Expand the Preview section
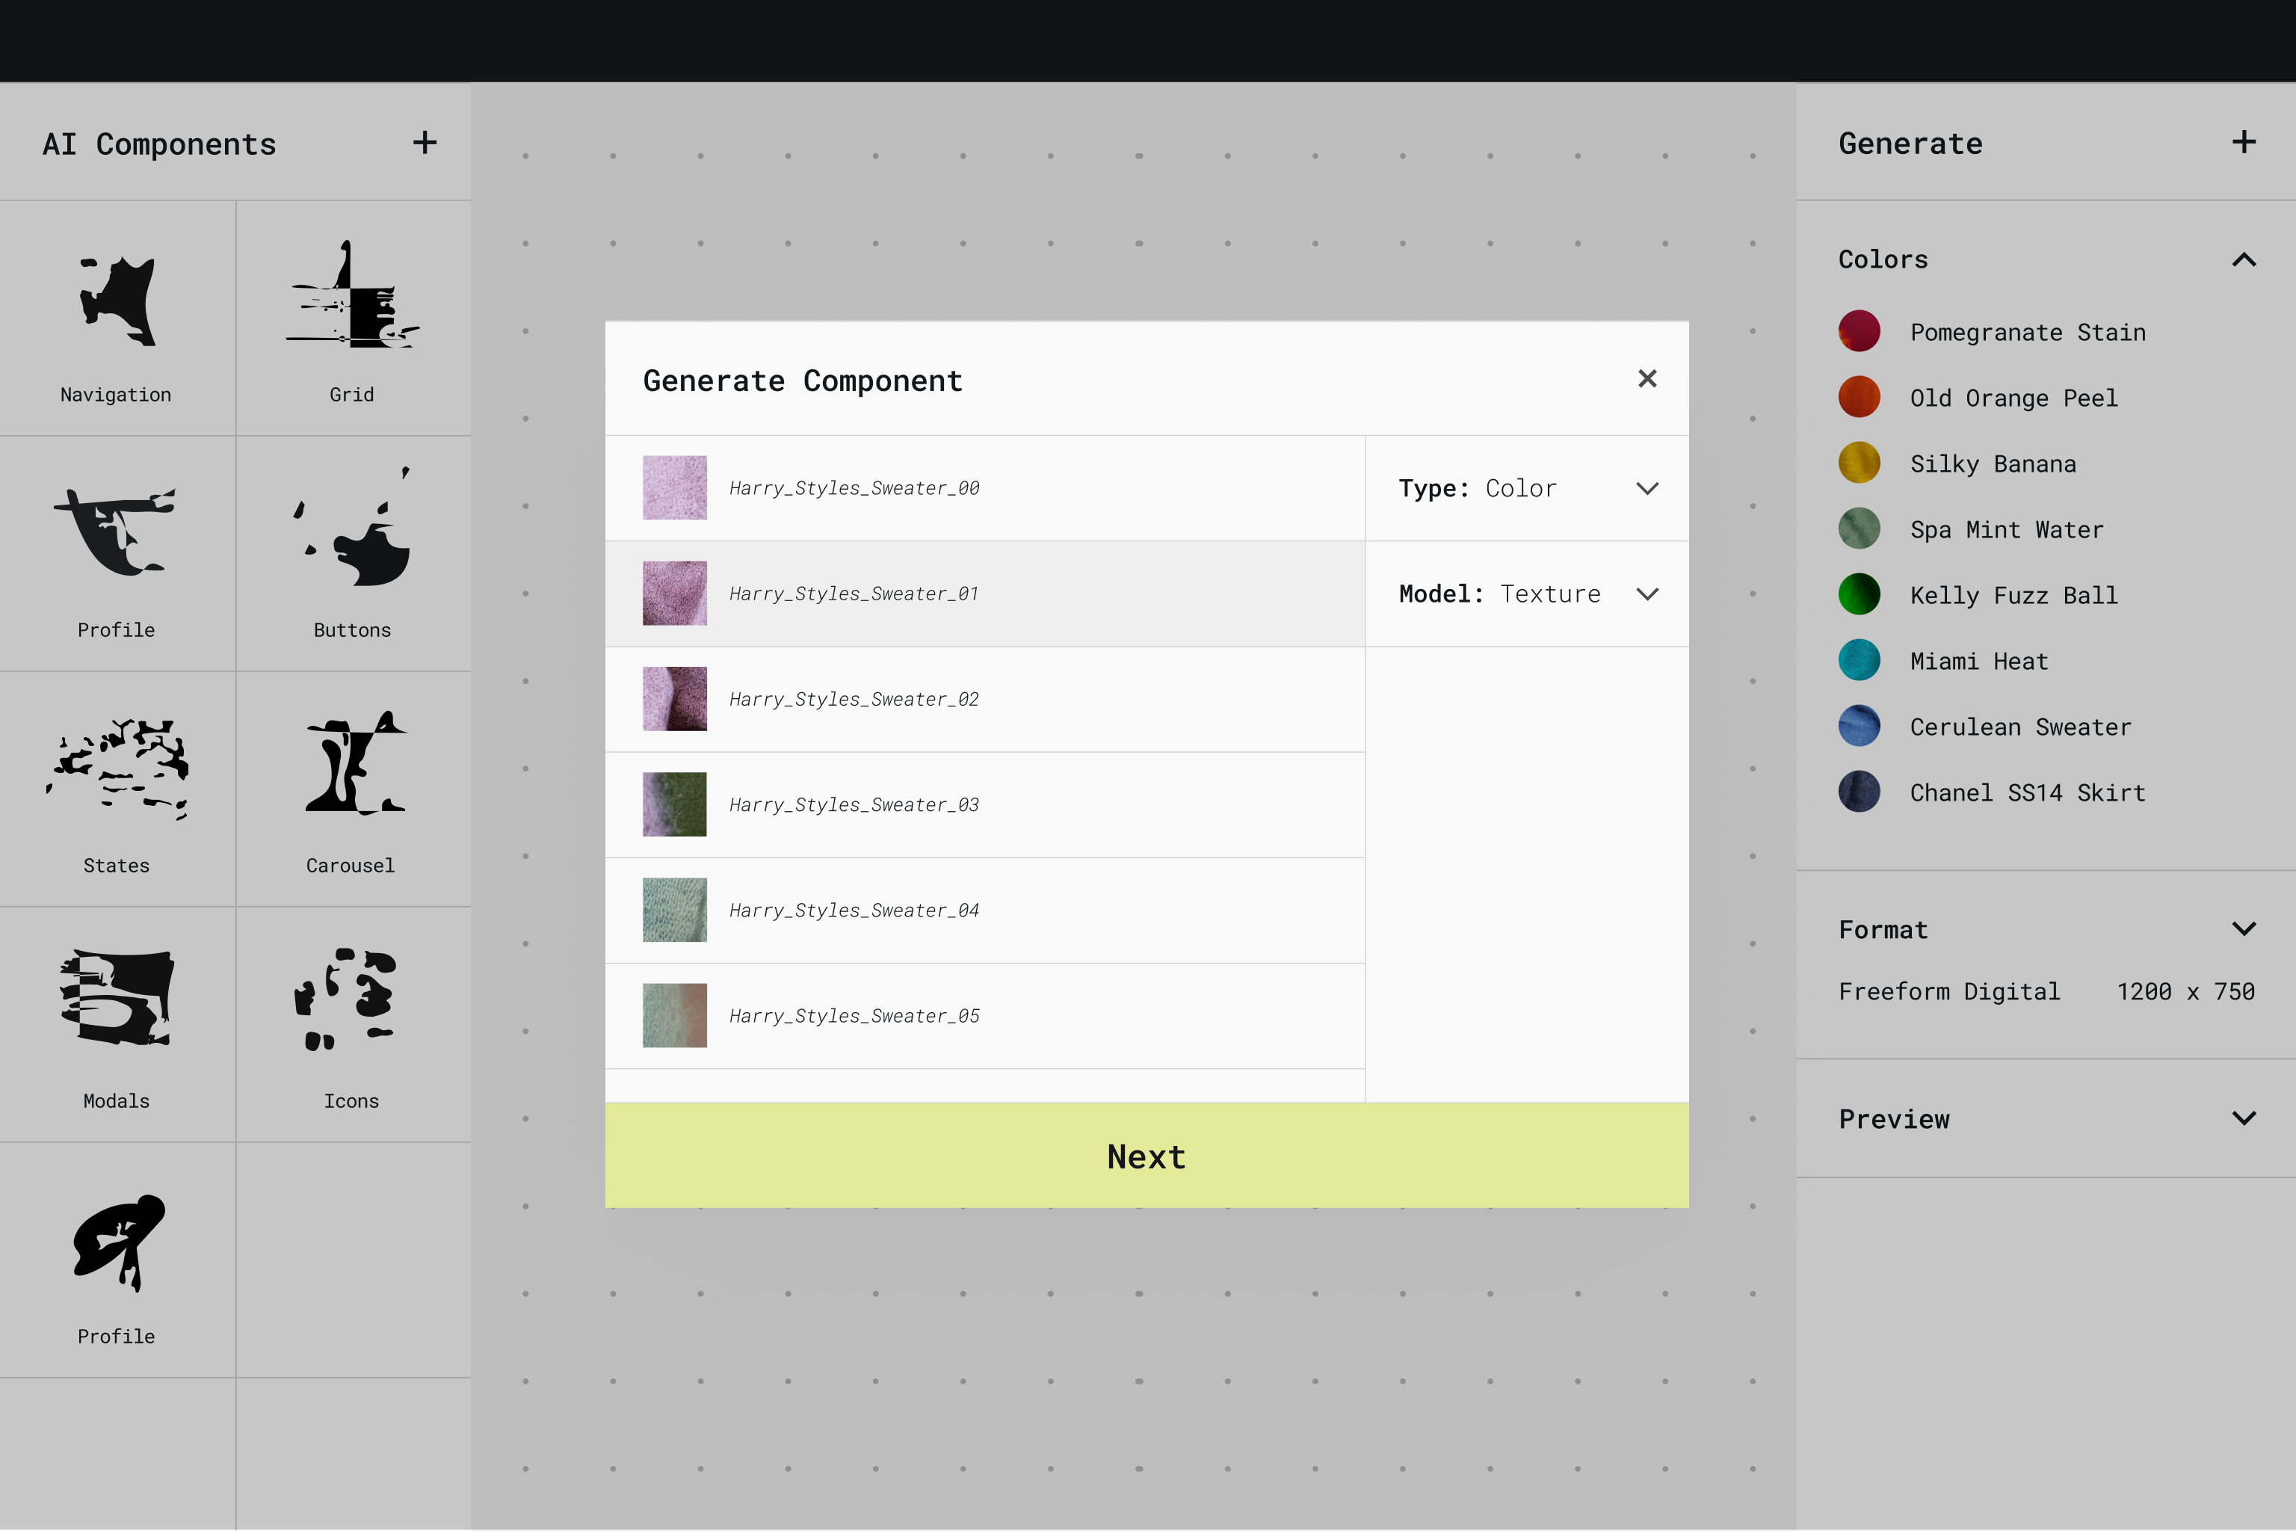The height and width of the screenshot is (1531, 2296). click(2243, 1118)
